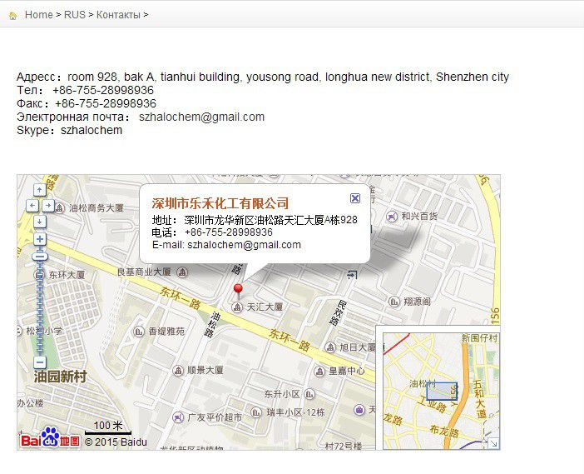This screenshot has width=584, height=474.
Task: Open the Контакты breadcrumb link
Action: click(x=118, y=14)
